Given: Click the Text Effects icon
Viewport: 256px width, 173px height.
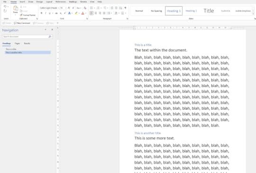Looking at the screenshot, I should [x=69, y=13].
